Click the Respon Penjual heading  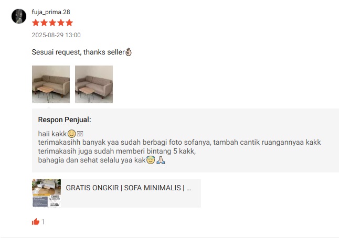tap(65, 120)
